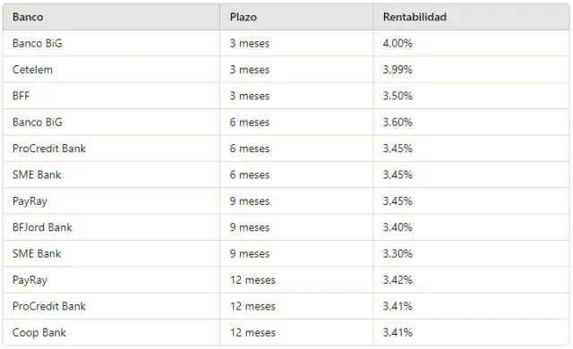The width and height of the screenshot is (573, 349).
Task: Click the Rentabilidad column header
Action: [415, 17]
